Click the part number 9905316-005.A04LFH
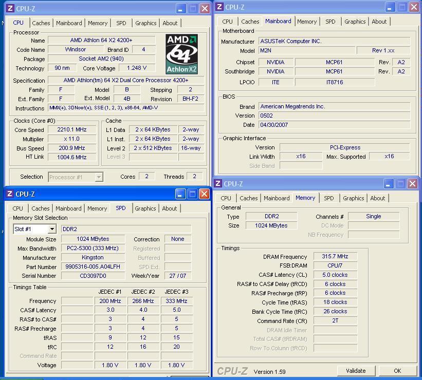Screen dimensions: 422x380 tap(93, 267)
